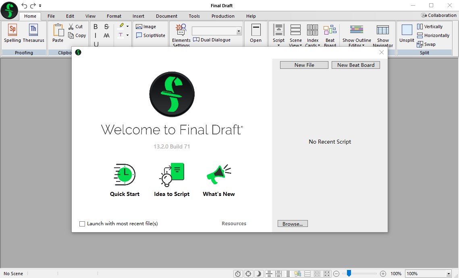Adjust the zoom slider handle
The image size is (459, 278).
[x=349, y=274]
